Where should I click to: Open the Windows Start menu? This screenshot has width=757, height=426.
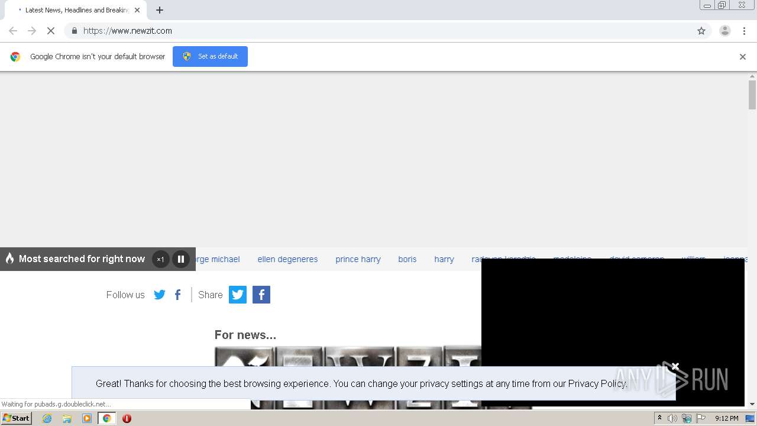[x=17, y=418]
